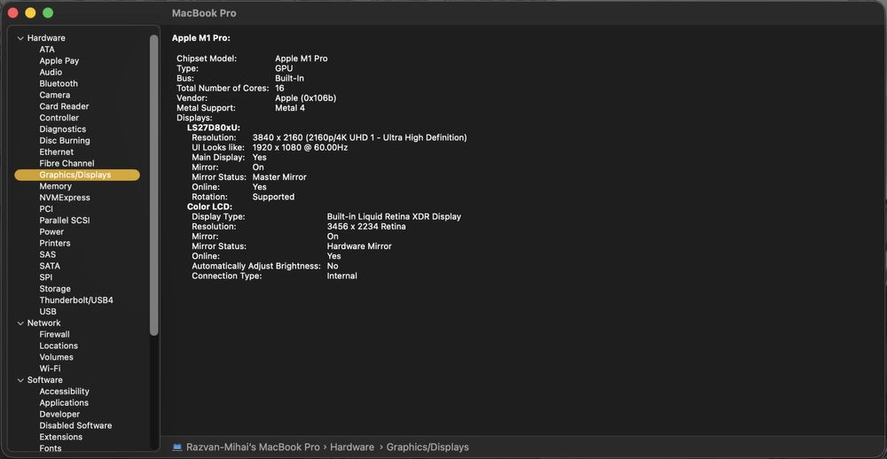887x459 pixels.
Task: Click Graphics/Displays in the bottom path bar
Action: click(x=428, y=447)
